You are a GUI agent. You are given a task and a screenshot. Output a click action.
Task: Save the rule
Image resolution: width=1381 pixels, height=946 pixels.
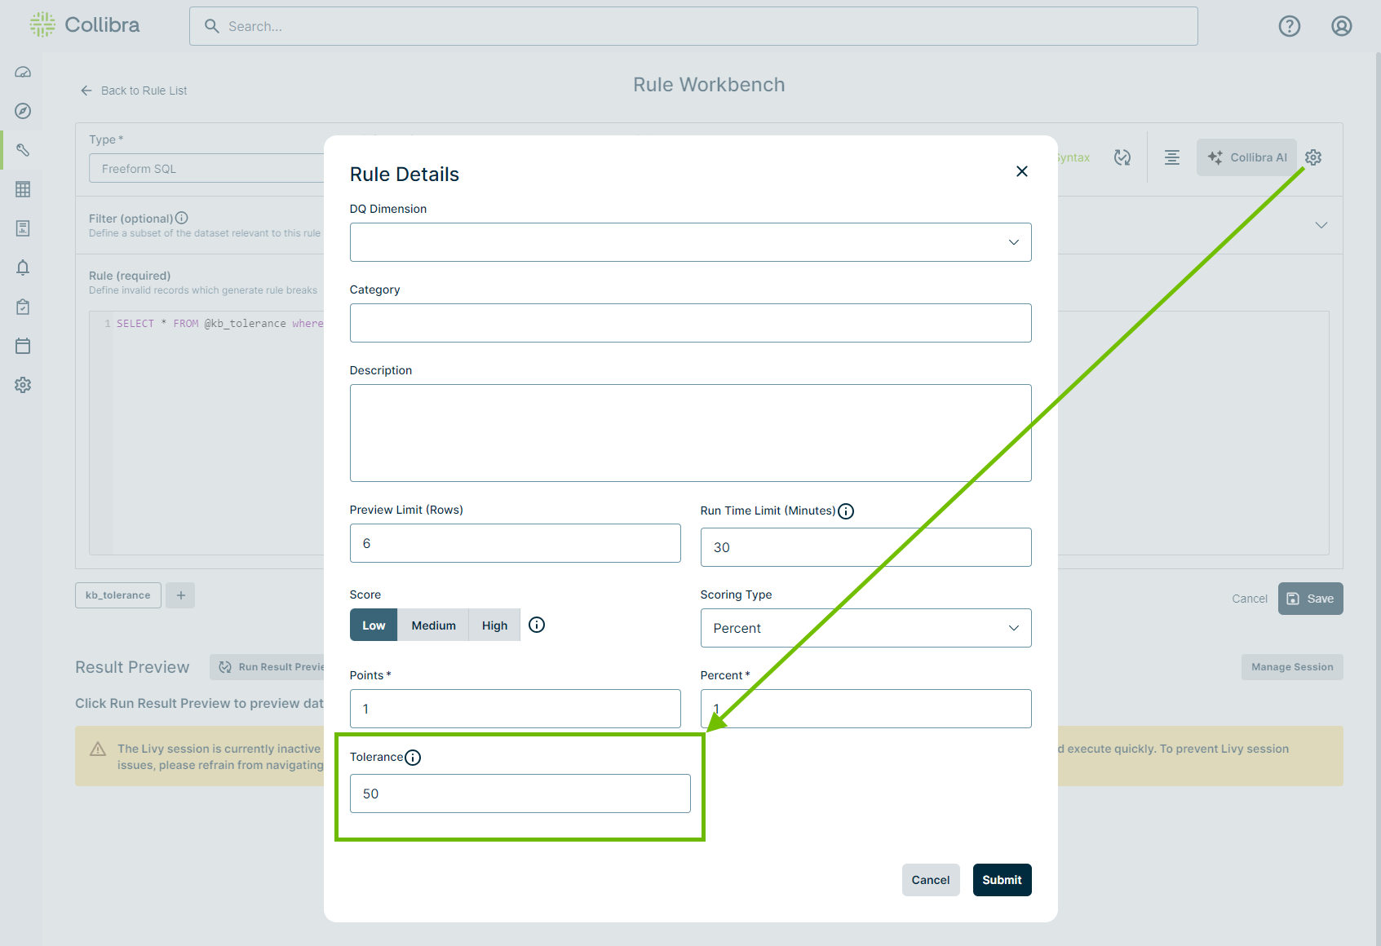coord(1310,599)
